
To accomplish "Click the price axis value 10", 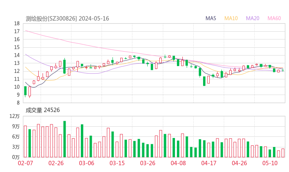I will click(17, 87).
